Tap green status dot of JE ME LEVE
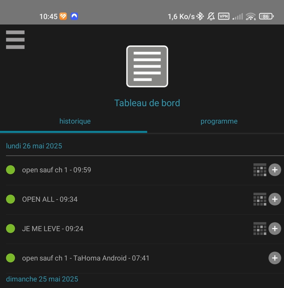The height and width of the screenshot is (288, 284). coord(10,228)
